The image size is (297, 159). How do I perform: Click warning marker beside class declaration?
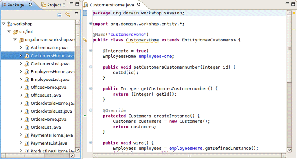click(x=85, y=40)
